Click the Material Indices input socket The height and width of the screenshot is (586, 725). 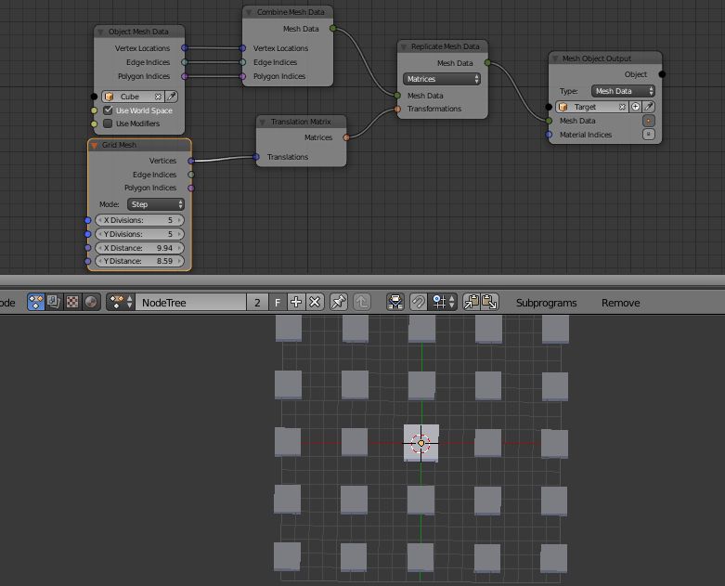tap(549, 135)
